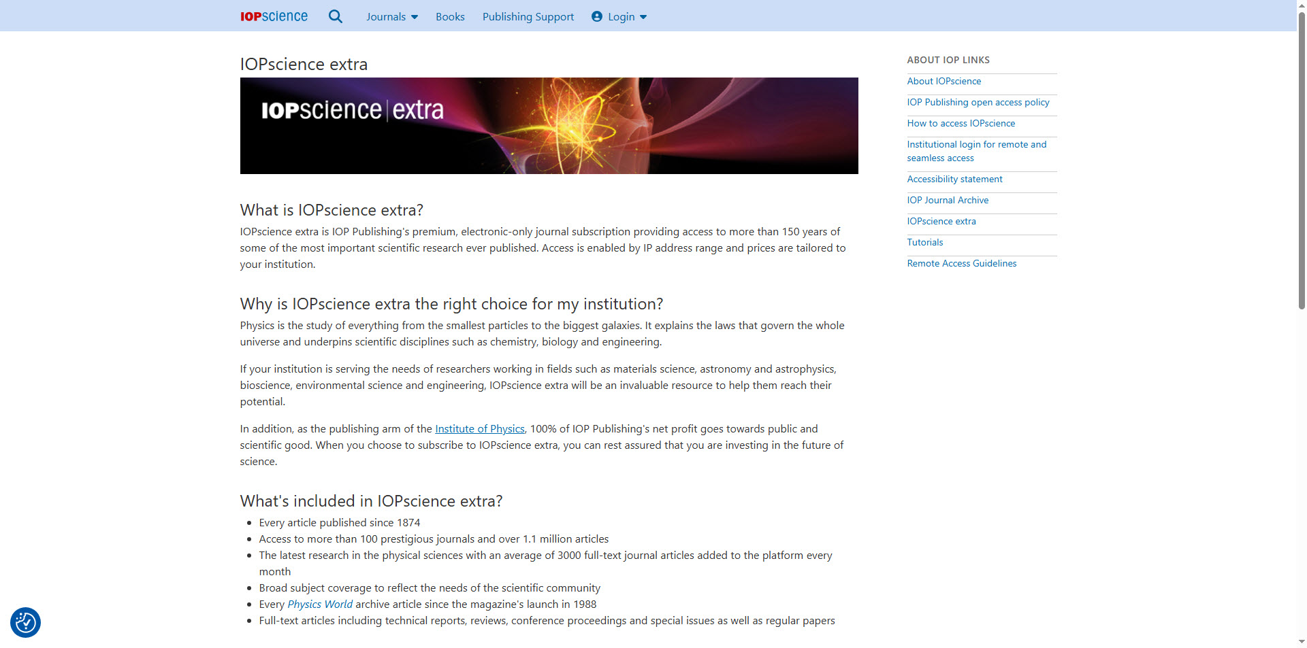Image resolution: width=1307 pixels, height=648 pixels.
Task: Click the IOPscience extra banner image
Action: (x=549, y=126)
